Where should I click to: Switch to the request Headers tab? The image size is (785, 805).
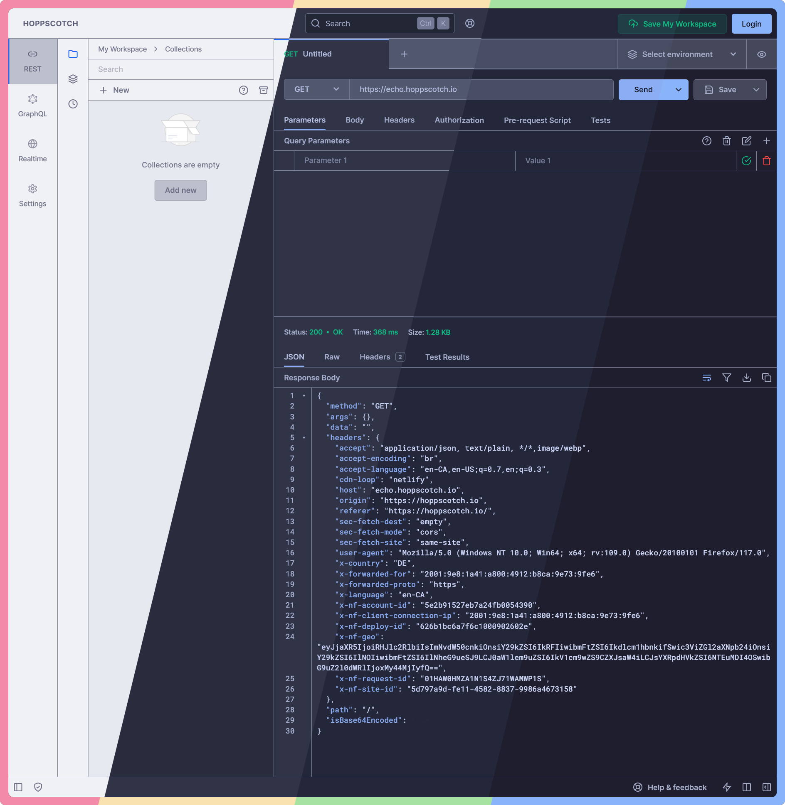point(399,120)
